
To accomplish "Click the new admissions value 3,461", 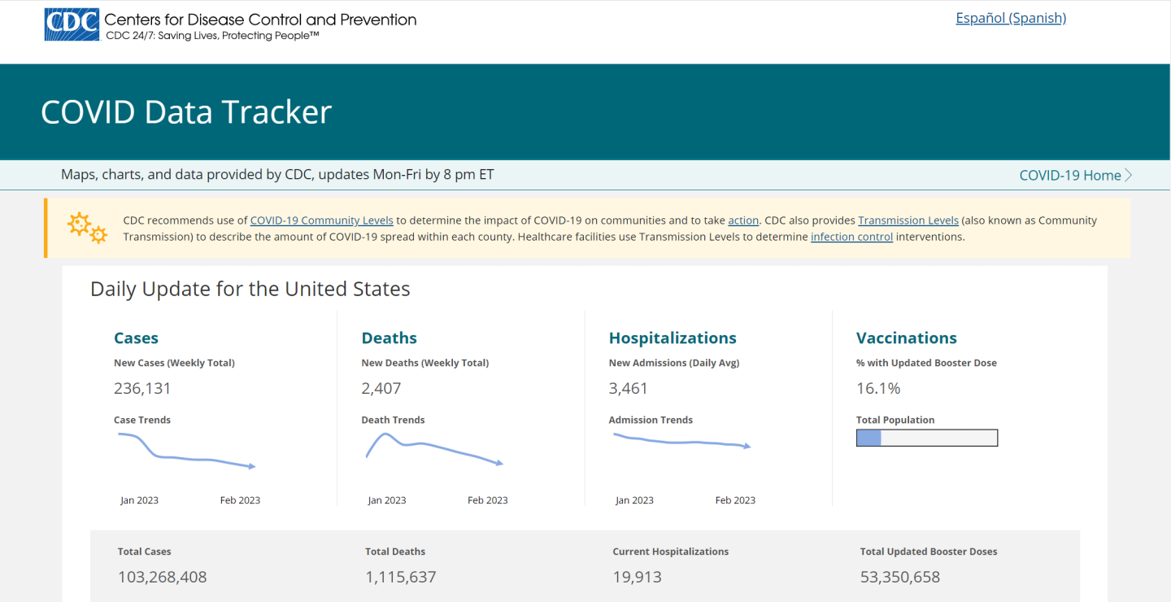I will pos(629,388).
